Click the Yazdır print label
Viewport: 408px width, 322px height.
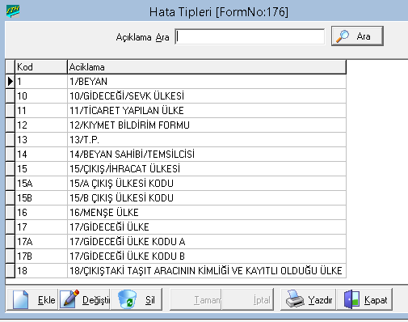(x=320, y=299)
